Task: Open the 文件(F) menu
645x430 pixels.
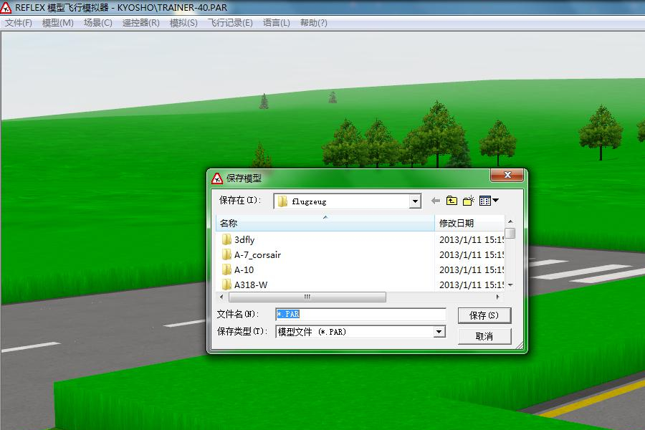Action: point(18,23)
